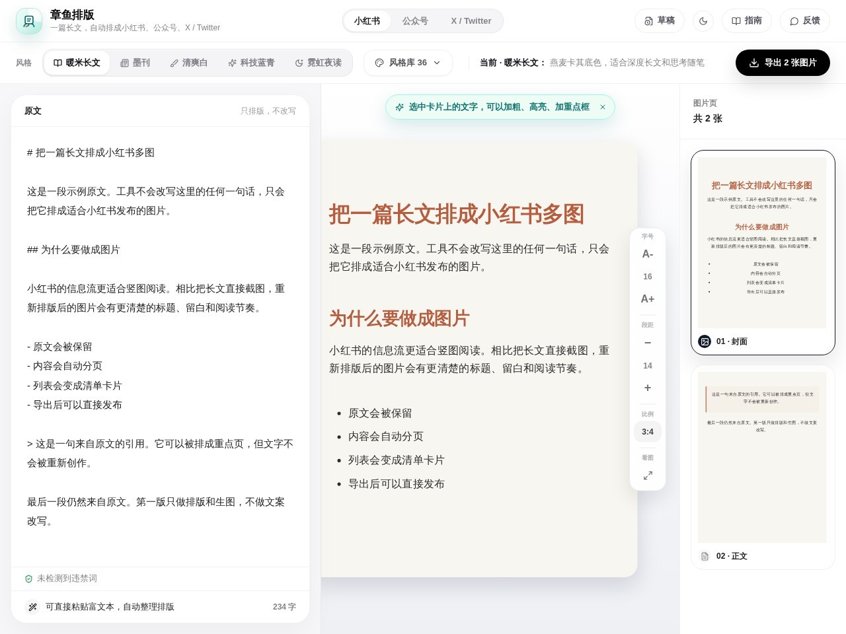Increase font size with A+

648,299
